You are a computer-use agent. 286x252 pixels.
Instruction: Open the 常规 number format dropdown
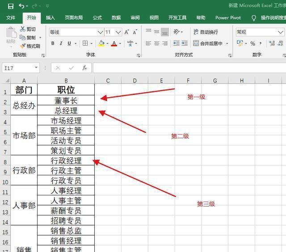(x=281, y=33)
